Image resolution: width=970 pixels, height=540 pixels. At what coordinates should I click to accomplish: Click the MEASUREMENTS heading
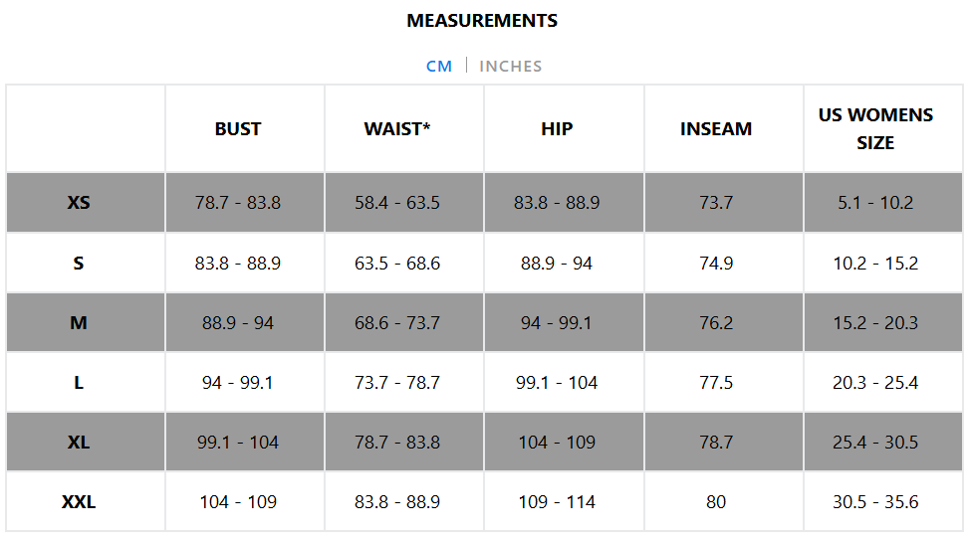[x=482, y=20]
